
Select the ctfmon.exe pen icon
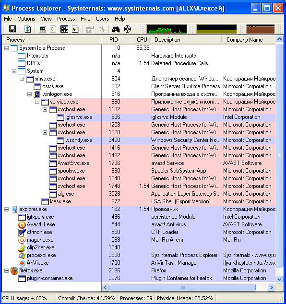click(22, 232)
